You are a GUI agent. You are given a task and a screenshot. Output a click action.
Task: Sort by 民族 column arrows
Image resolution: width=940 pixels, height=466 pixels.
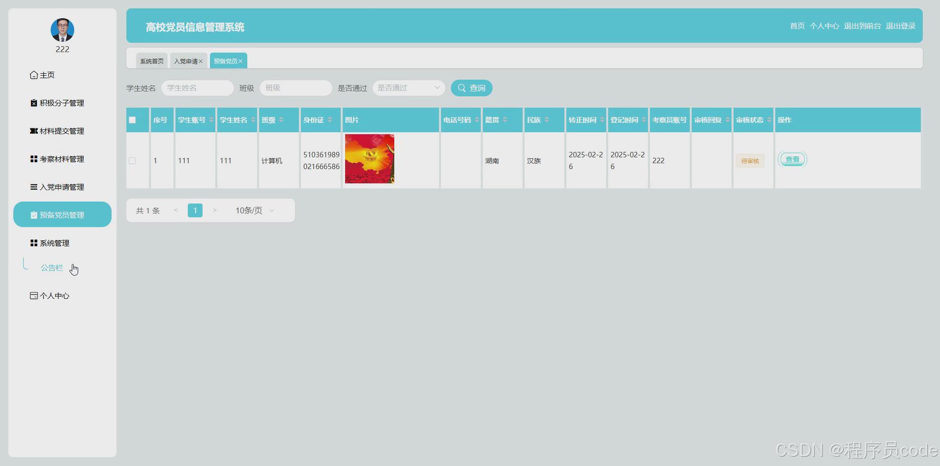[x=547, y=120]
